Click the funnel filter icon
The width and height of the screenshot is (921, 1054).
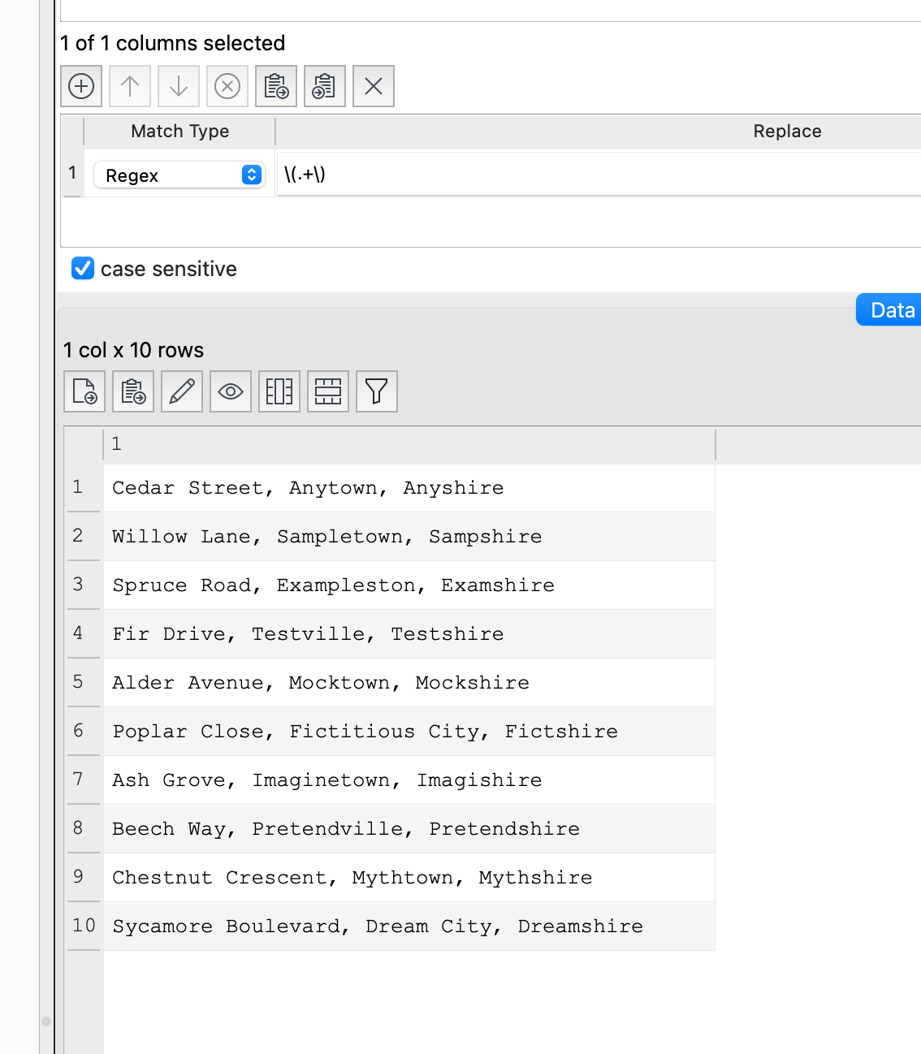tap(377, 391)
